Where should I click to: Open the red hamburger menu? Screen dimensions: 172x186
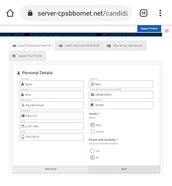[167, 31]
